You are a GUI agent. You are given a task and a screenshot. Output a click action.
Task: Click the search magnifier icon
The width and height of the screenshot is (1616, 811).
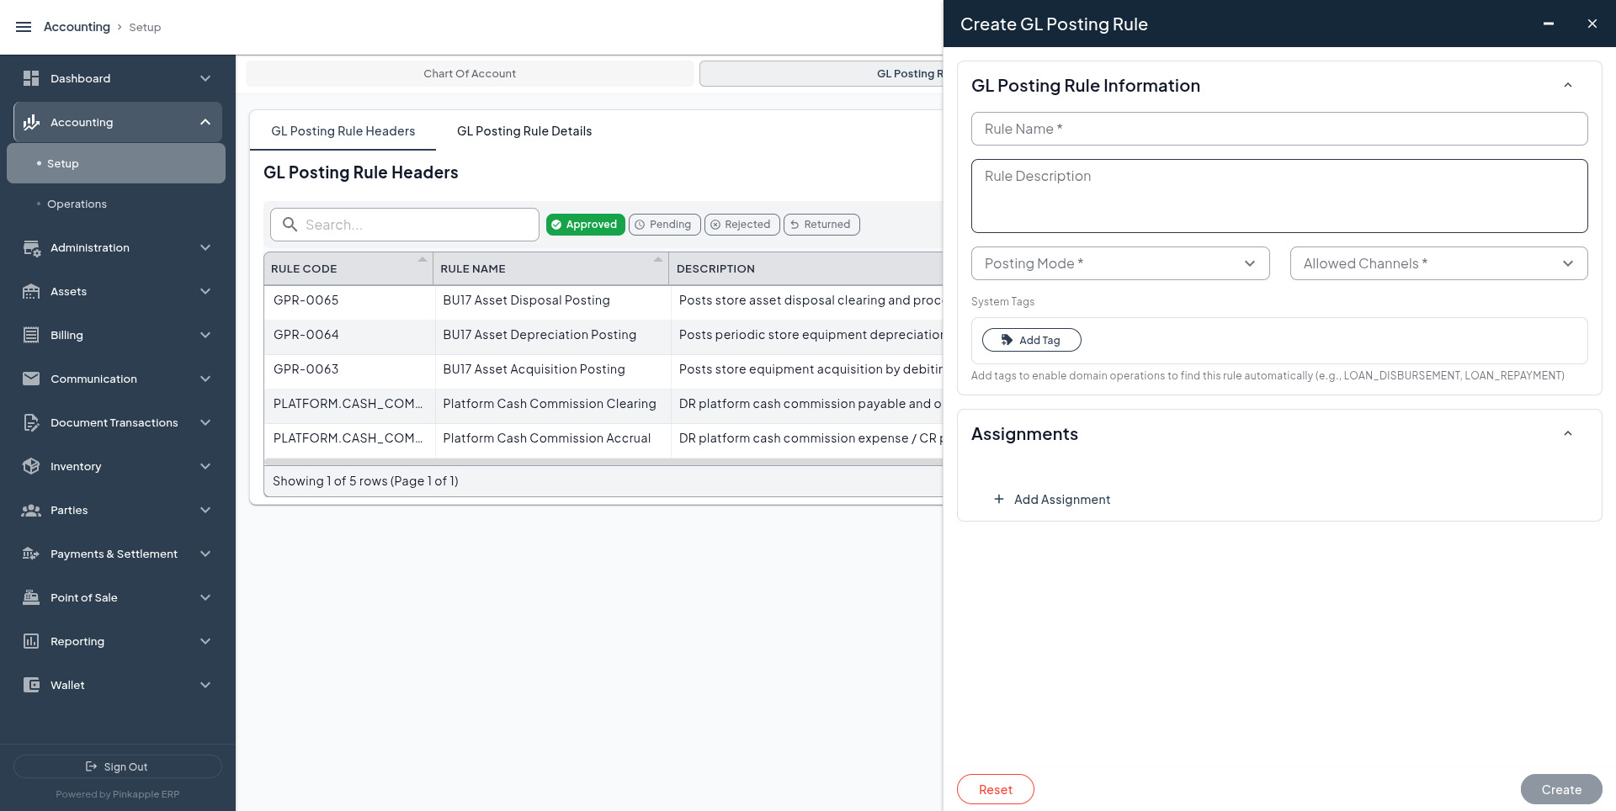[290, 225]
